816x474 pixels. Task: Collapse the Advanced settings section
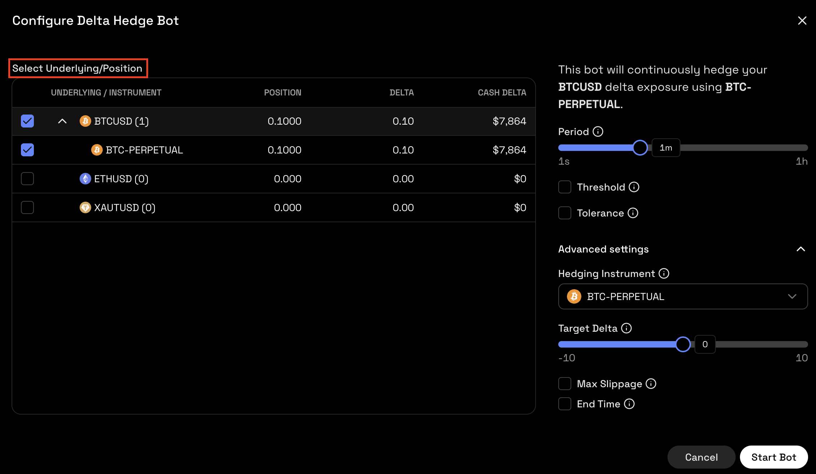[x=801, y=249]
